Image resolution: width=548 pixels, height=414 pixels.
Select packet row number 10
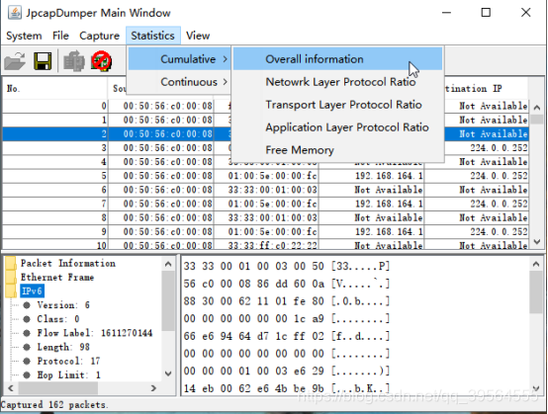(266, 245)
